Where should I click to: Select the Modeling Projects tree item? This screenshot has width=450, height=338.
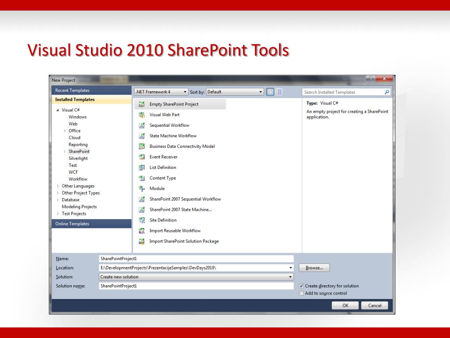tap(79, 207)
